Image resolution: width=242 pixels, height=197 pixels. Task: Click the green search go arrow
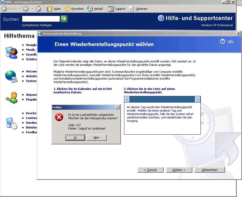click(64, 19)
